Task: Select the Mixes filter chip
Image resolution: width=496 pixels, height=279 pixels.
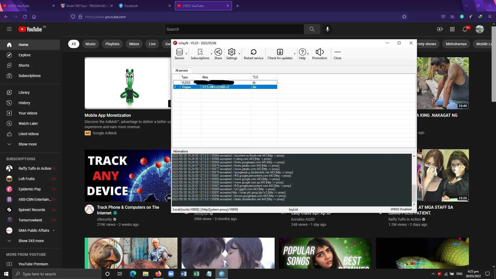Action: click(134, 44)
